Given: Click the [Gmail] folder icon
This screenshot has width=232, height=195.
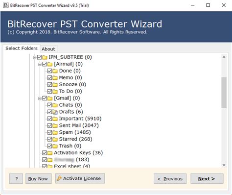Looking at the screenshot, I should pos(50,98).
